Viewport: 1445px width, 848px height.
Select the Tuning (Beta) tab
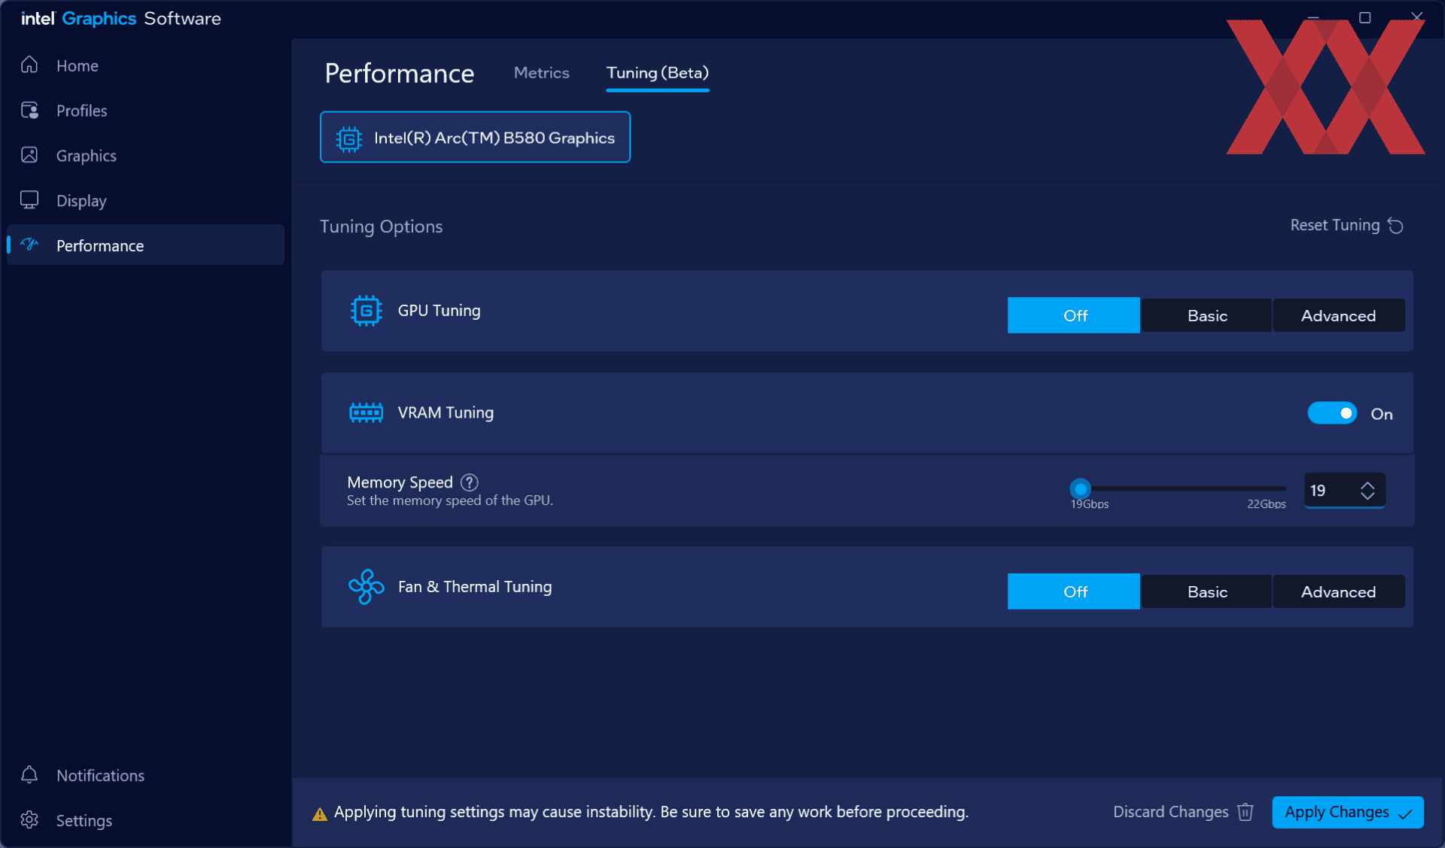coord(658,72)
